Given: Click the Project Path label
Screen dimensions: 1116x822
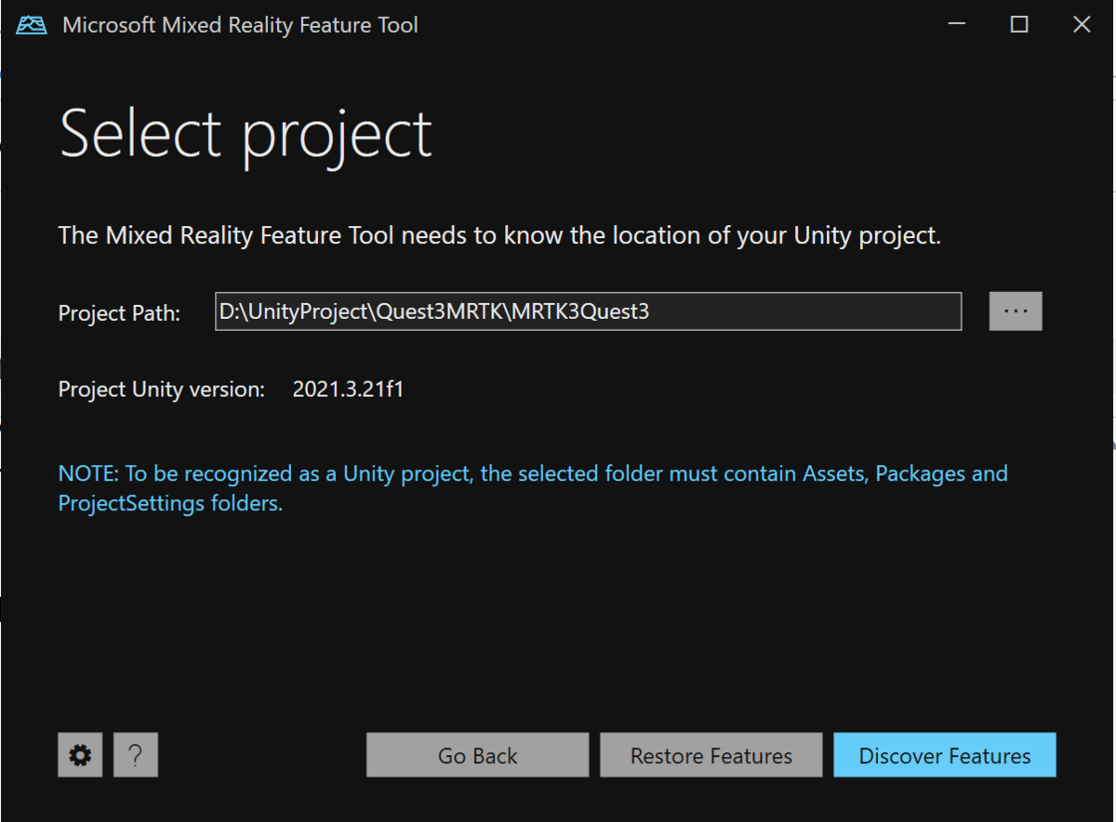Looking at the screenshot, I should [x=119, y=313].
